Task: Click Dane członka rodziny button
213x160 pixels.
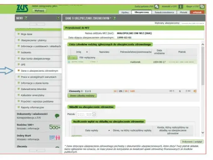Action: point(82,95)
